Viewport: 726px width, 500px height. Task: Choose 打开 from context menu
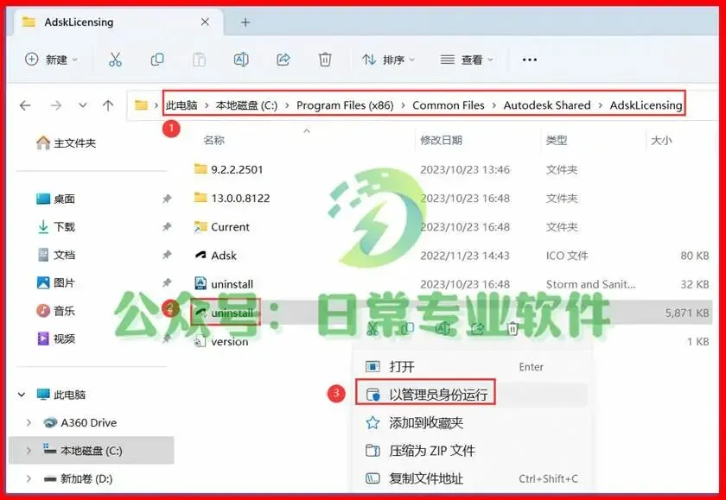tap(471, 367)
